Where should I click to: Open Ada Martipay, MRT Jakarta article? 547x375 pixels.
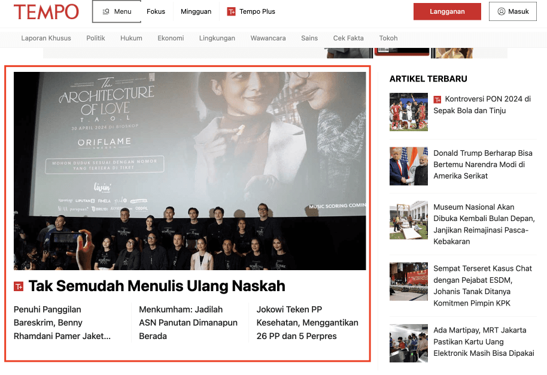[484, 341]
